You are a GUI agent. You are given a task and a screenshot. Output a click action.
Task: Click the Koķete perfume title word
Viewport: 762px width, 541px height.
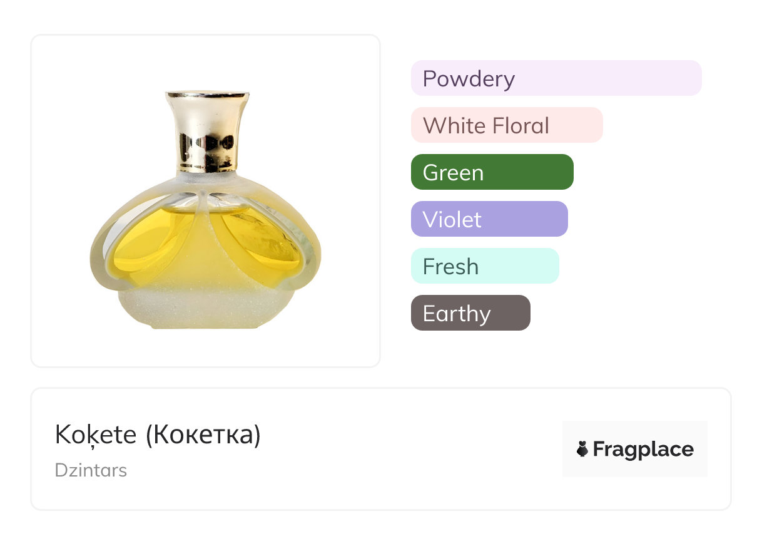point(96,435)
